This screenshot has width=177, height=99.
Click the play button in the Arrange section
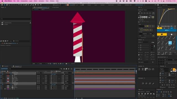tap(153, 36)
